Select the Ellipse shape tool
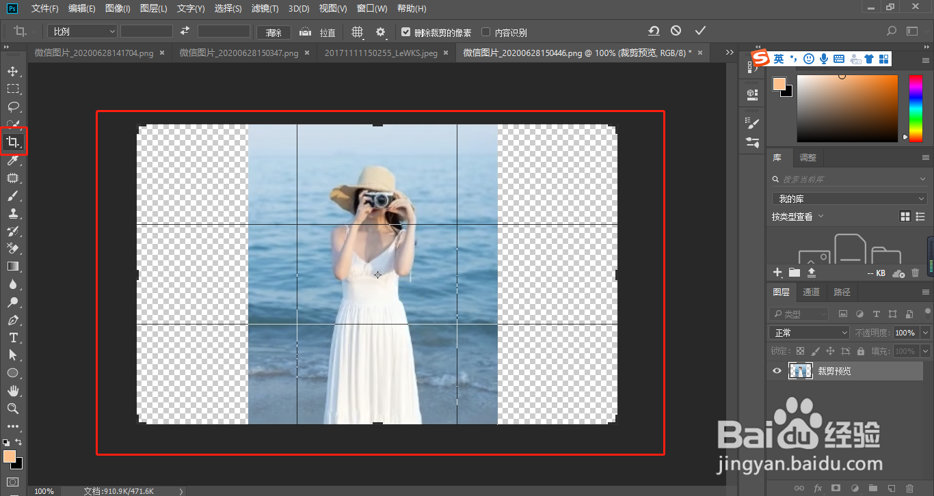Viewport: 934px width, 496px height. [x=13, y=373]
